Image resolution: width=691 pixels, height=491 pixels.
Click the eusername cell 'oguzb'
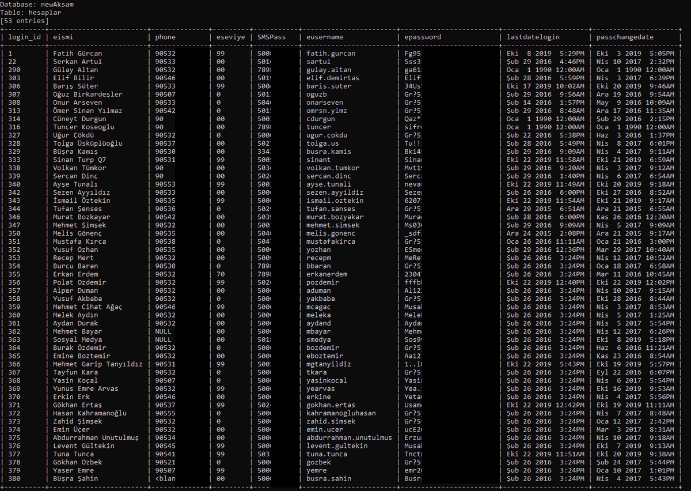point(317,94)
